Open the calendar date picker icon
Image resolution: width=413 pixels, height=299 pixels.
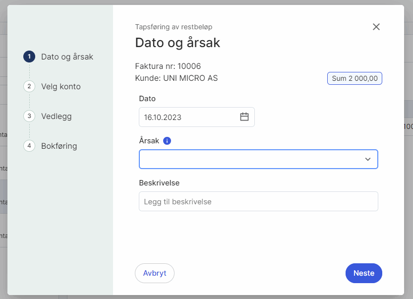coord(244,117)
